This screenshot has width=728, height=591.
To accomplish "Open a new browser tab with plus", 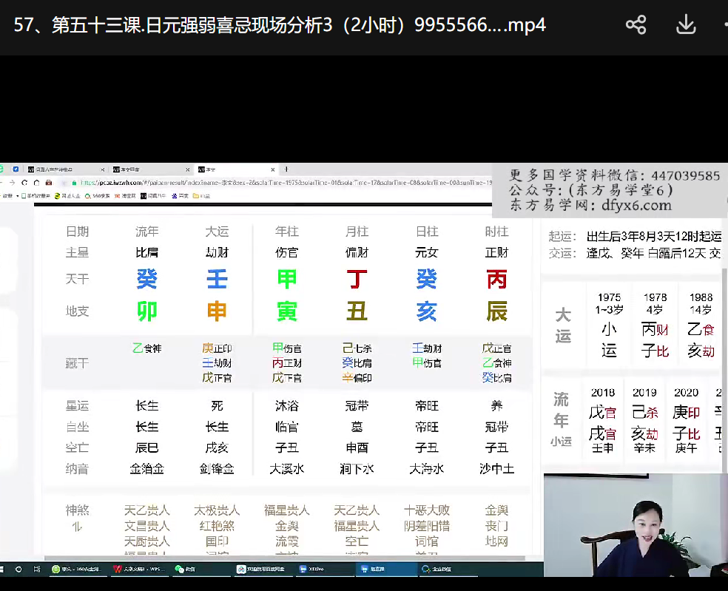I will (286, 169).
